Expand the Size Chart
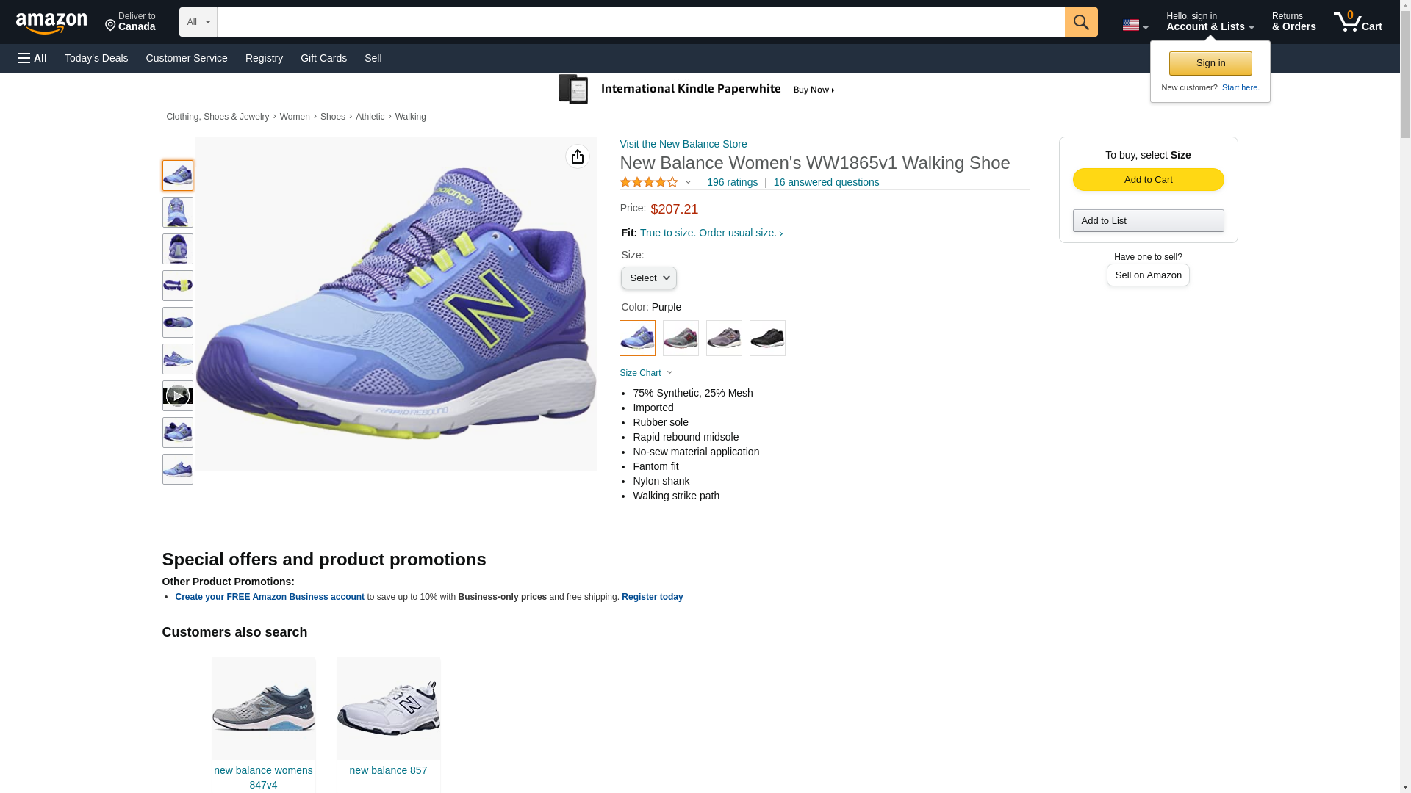 pyautogui.click(x=646, y=373)
